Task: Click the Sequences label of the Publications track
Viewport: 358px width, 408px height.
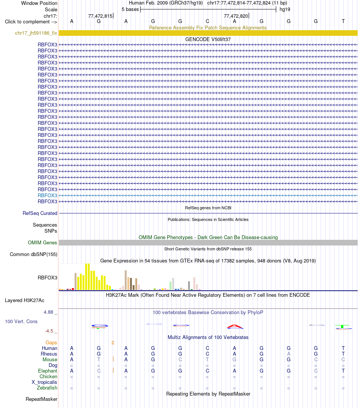Action: (45, 225)
